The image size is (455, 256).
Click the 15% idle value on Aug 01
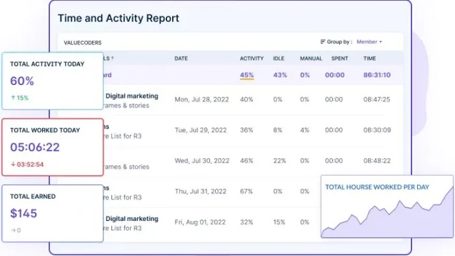click(x=279, y=222)
